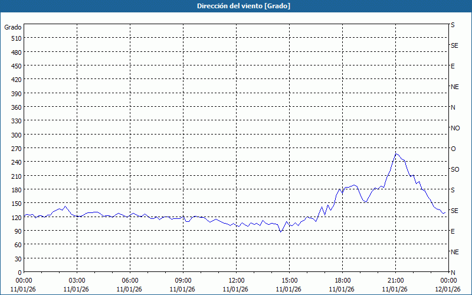Click the 15:00 time axis label
This screenshot has height=295, width=472.
[x=289, y=280]
